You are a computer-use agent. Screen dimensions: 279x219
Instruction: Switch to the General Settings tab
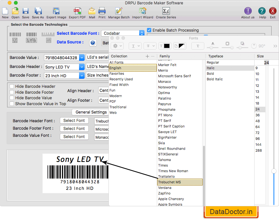91,112
